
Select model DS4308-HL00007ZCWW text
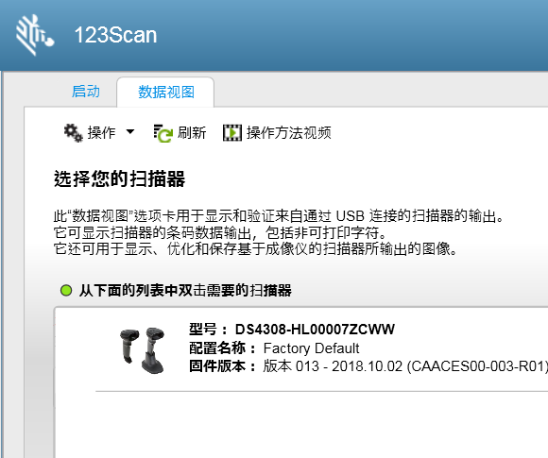tap(315, 330)
